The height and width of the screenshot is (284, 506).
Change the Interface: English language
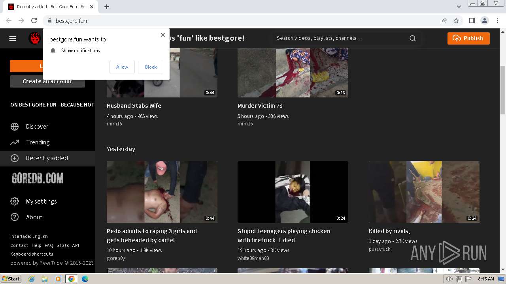click(x=29, y=236)
